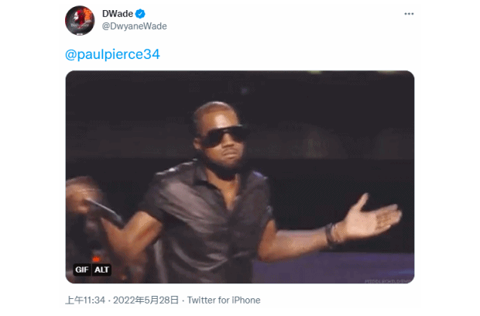Click the small red light above GIF badge
This screenshot has height=316, width=480.
(x=96, y=259)
